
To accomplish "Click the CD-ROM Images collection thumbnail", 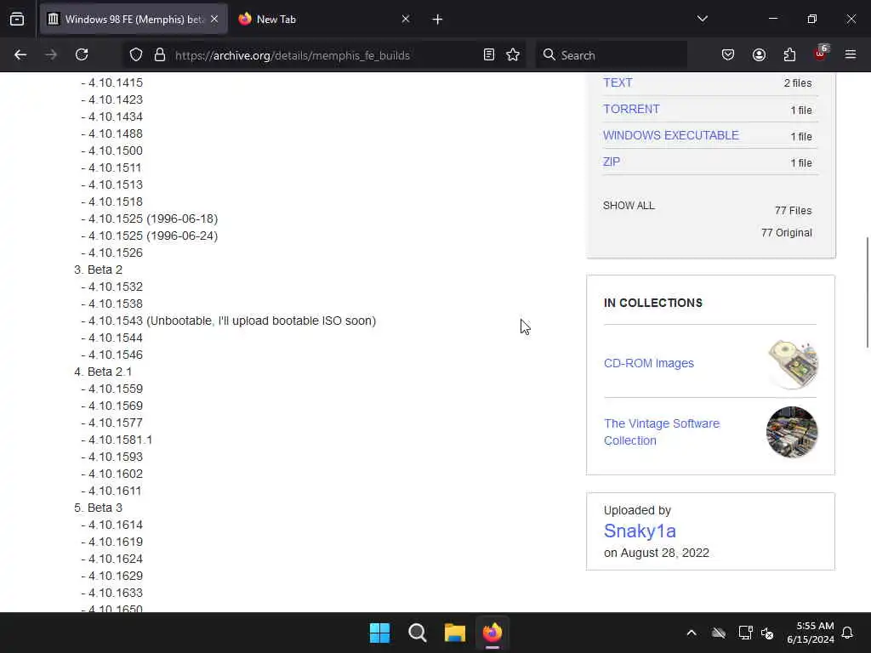I will pos(792,363).
